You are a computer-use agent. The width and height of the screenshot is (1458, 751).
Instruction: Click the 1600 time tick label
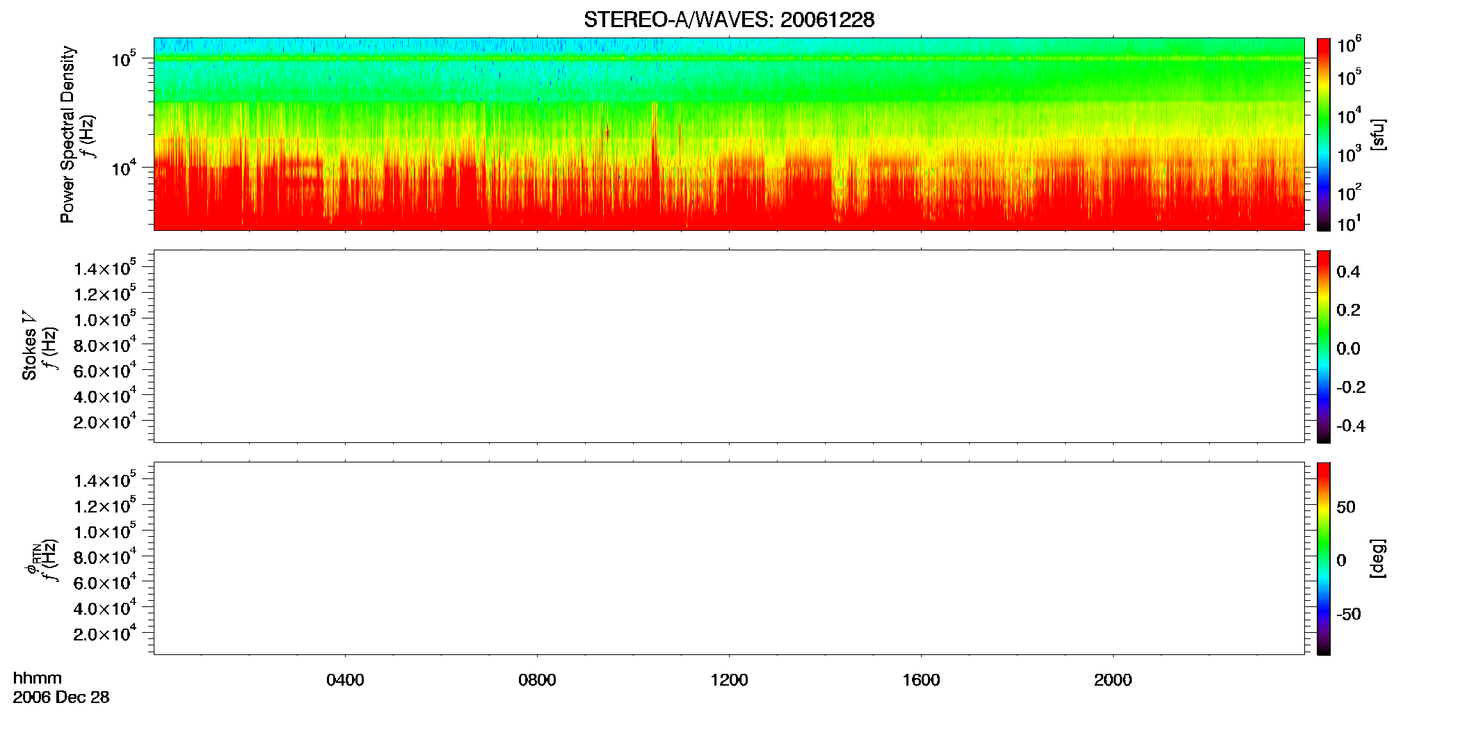tap(921, 680)
